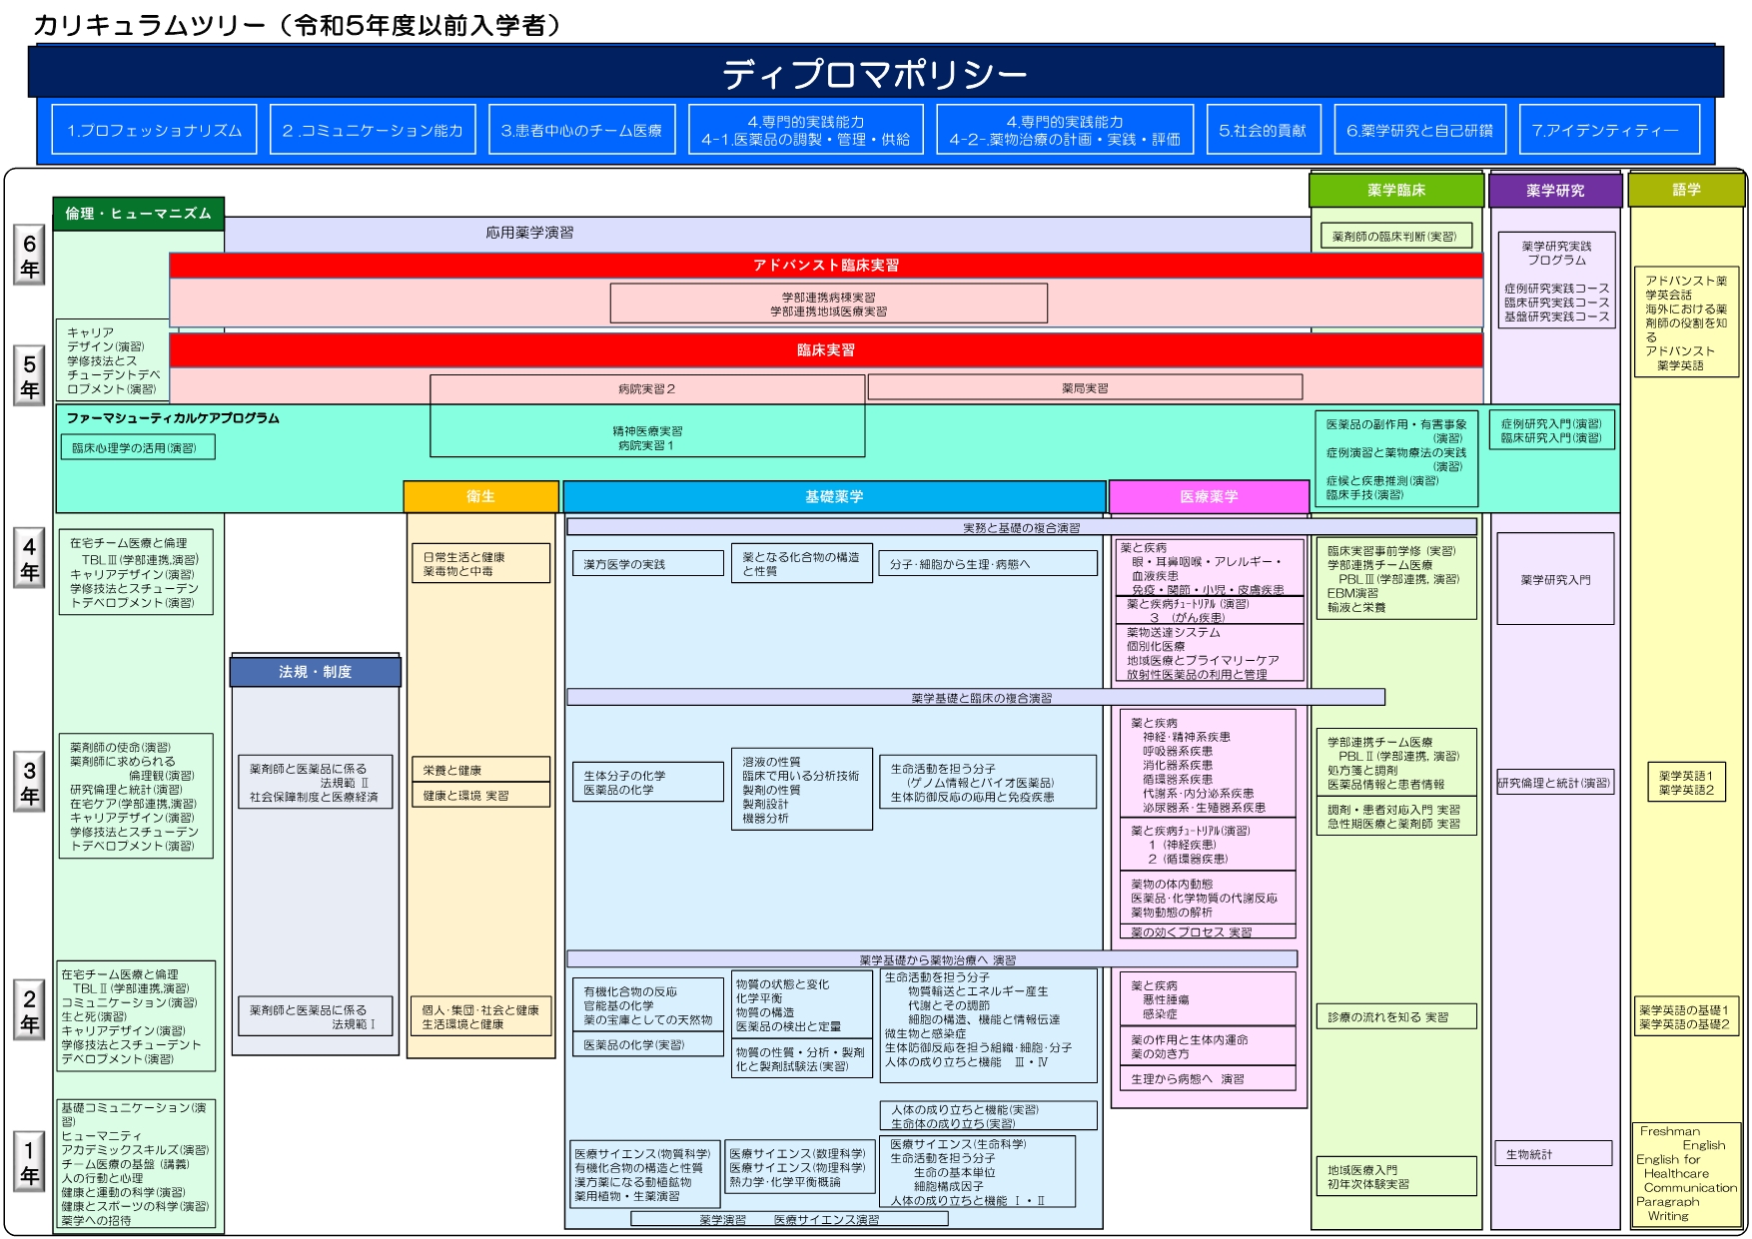Select the 1.プロフェッショナリズム box

coord(154,130)
